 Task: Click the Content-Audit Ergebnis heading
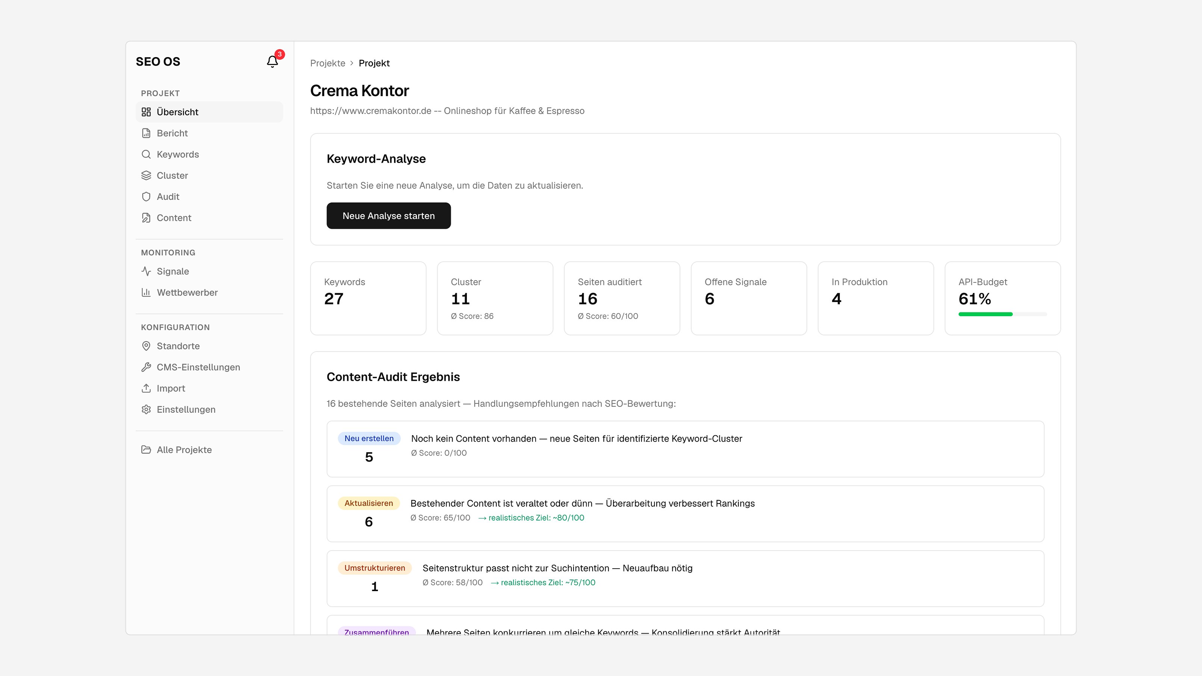pyautogui.click(x=393, y=377)
